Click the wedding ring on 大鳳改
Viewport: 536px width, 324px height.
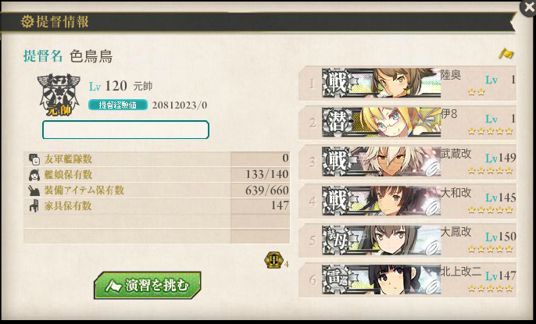(x=432, y=247)
